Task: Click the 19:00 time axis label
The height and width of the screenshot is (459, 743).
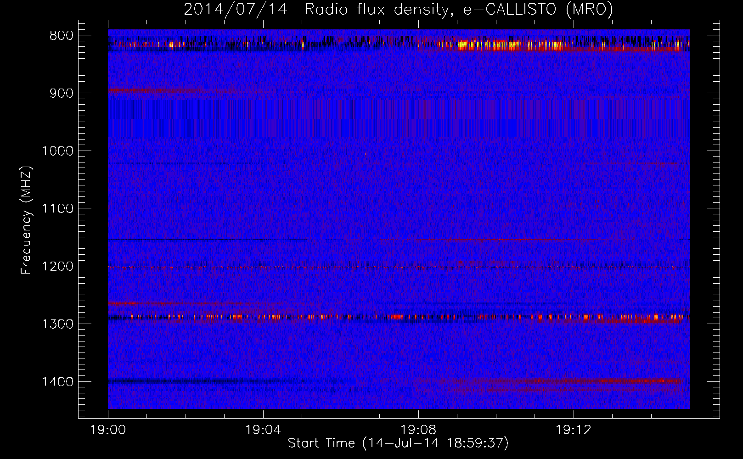Action: tap(108, 430)
